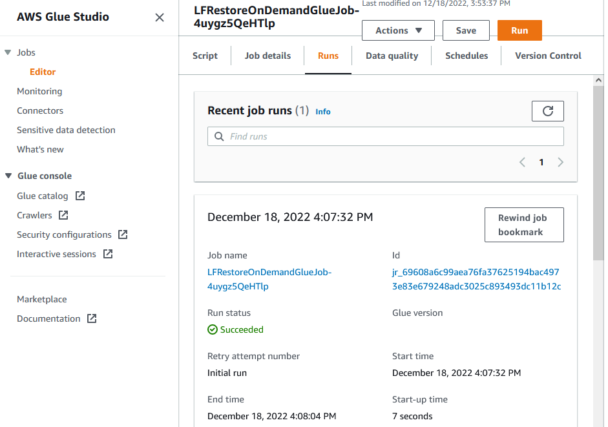Click the Succeeded status checkmark icon
This screenshot has height=427, width=608.
pyautogui.click(x=213, y=329)
